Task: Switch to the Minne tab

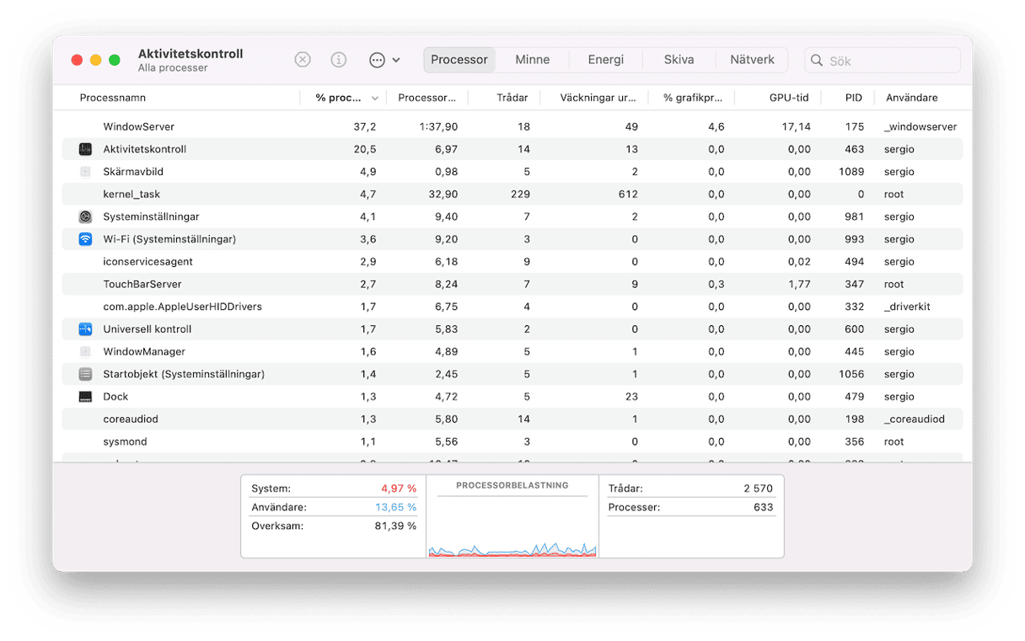Action: click(x=533, y=60)
